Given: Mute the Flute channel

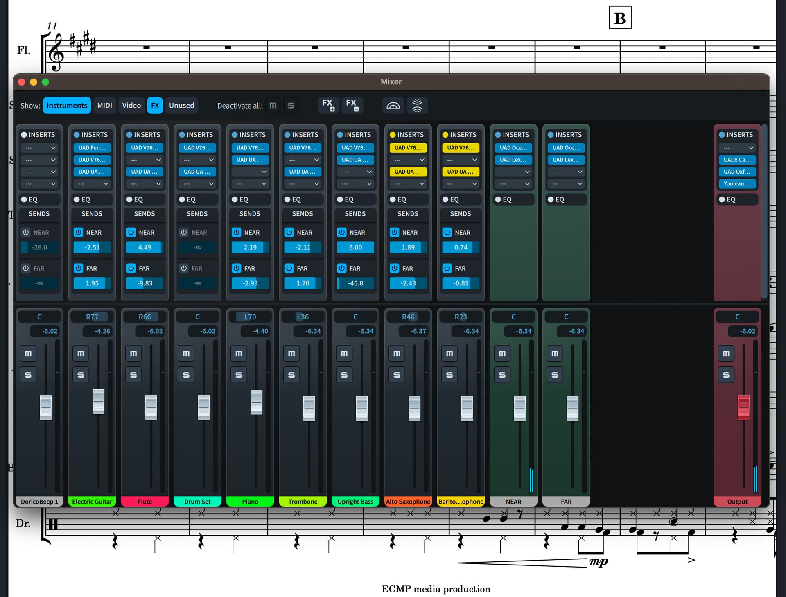Looking at the screenshot, I should 133,353.
